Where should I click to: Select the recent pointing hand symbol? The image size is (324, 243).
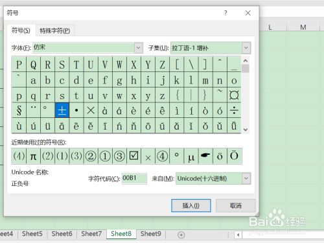[x=205, y=156]
